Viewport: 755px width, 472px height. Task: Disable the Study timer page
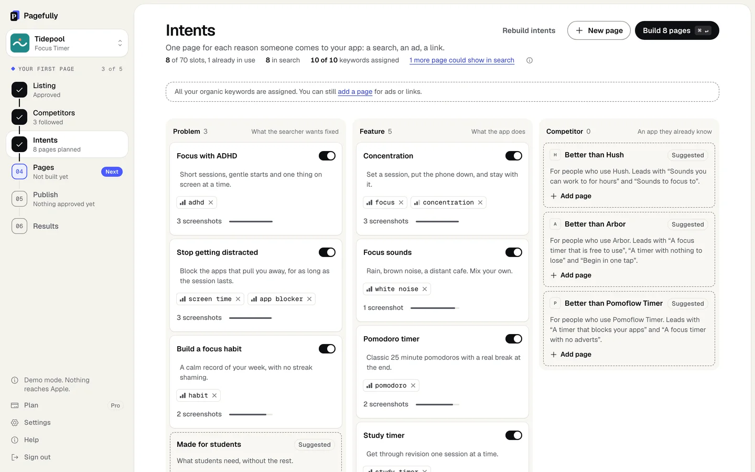[x=514, y=435]
